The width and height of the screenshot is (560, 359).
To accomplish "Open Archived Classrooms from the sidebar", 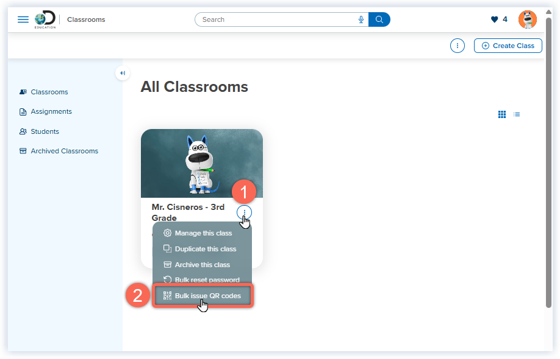I will (63, 151).
